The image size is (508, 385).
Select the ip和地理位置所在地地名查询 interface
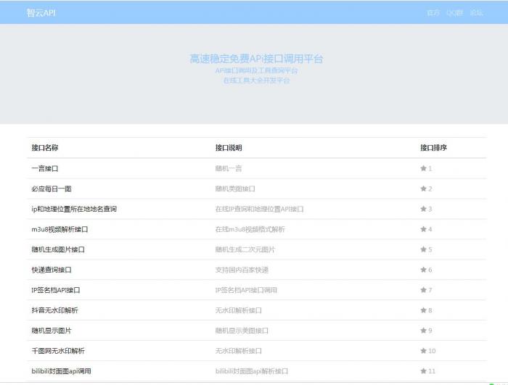74,209
